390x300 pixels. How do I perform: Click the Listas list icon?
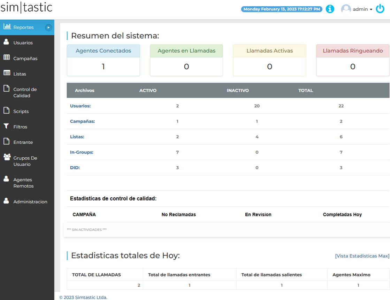[7, 73]
